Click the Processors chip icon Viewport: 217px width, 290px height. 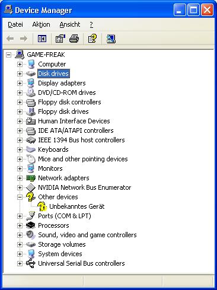31,225
